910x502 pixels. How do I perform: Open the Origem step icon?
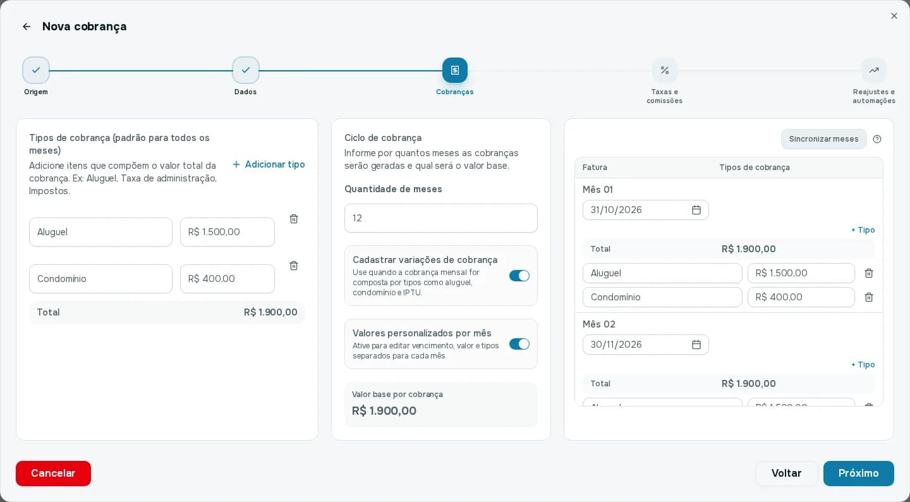pos(36,70)
